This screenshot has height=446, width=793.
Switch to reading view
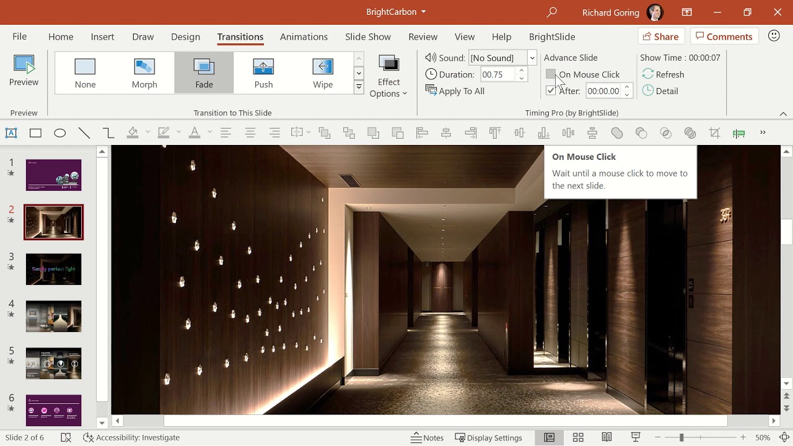tap(607, 437)
